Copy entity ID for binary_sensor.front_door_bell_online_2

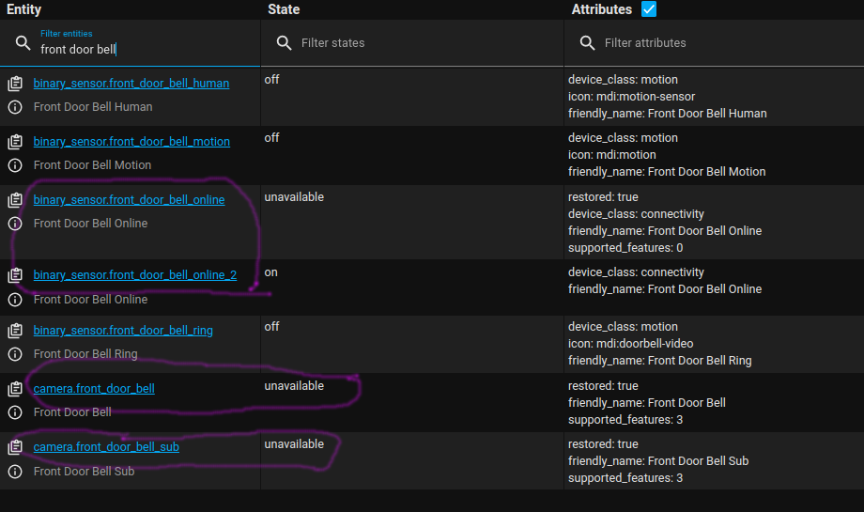pyautogui.click(x=15, y=275)
